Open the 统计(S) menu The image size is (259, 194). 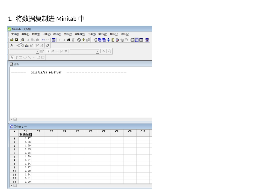(x=57, y=34)
